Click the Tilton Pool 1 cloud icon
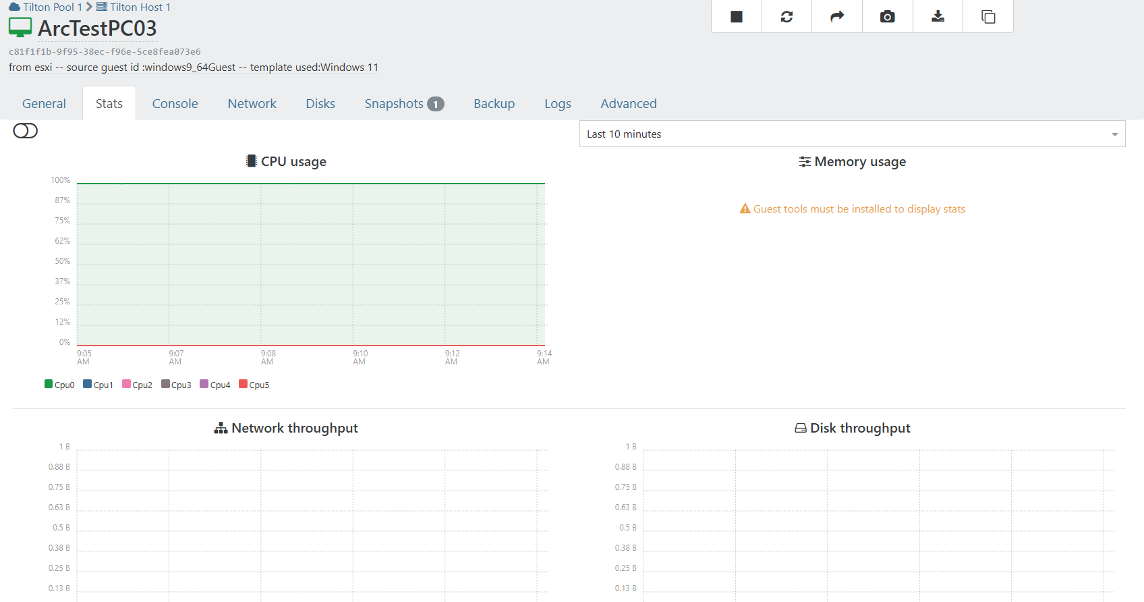The image size is (1144, 602). (x=14, y=7)
